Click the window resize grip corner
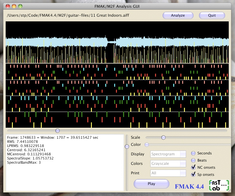This screenshot has width=235, height=196. click(229, 191)
